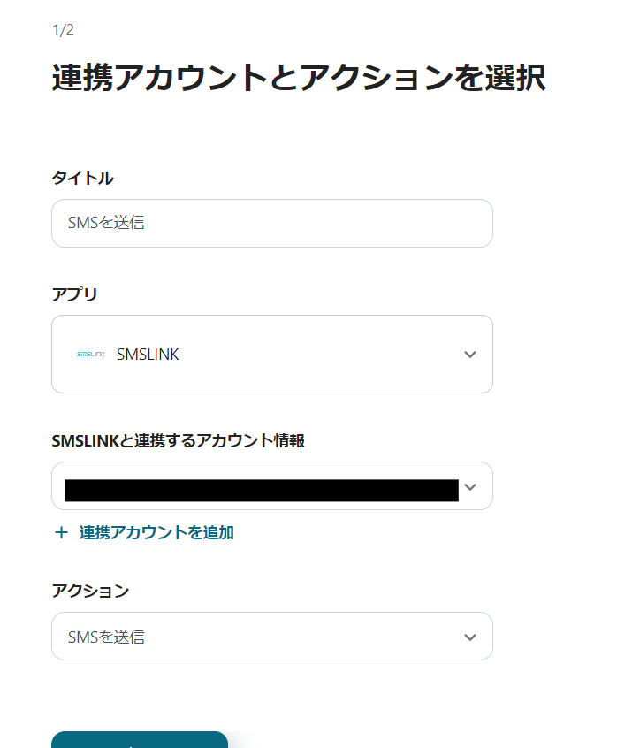The height and width of the screenshot is (748, 632).
Task: Click the アプリ field label
Action: (75, 294)
